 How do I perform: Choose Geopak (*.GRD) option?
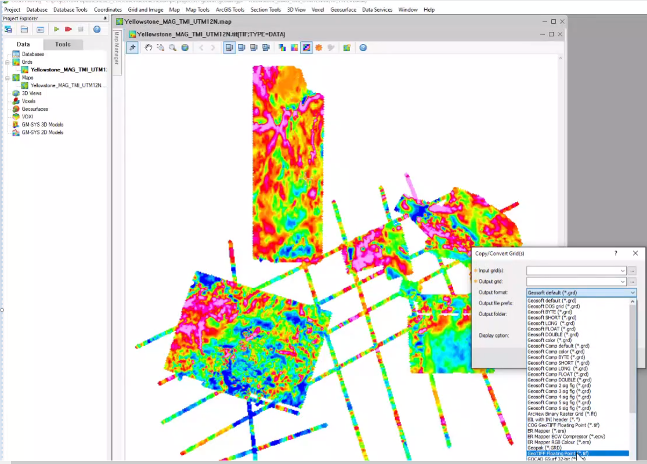[544, 448]
